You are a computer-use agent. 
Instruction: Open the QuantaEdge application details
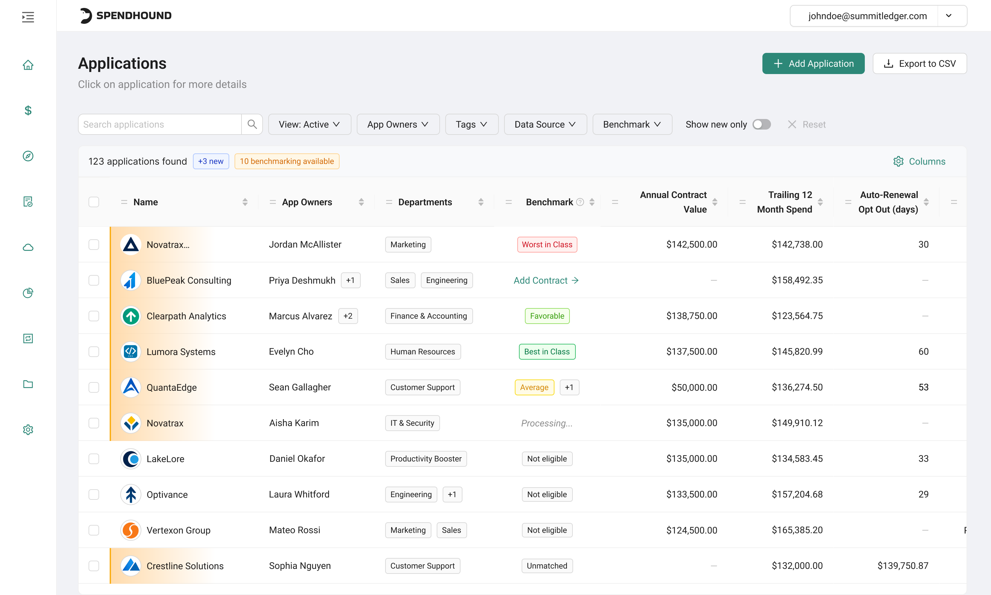[x=171, y=387]
